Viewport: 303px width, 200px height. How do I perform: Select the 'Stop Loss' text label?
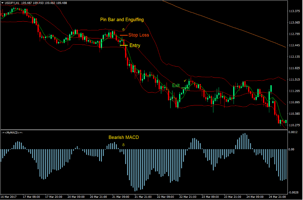(139, 35)
